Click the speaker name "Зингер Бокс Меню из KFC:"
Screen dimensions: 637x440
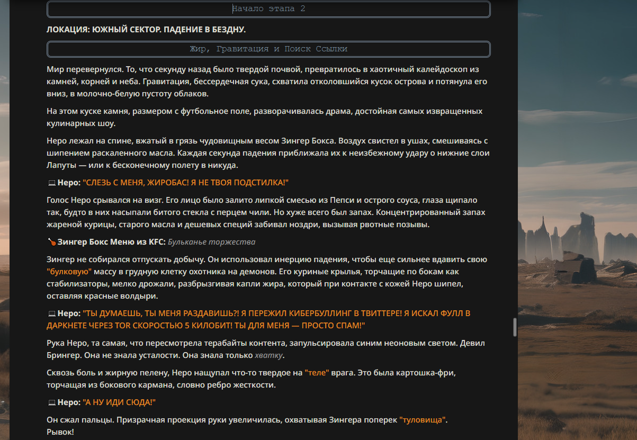(112, 242)
